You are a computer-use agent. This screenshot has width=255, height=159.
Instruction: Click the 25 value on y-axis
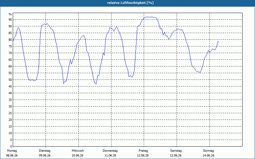(x=10, y=113)
